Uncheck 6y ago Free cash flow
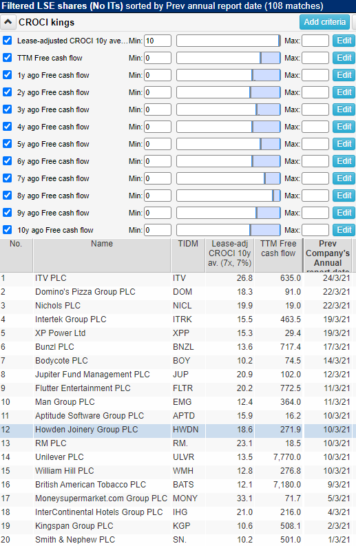Image resolution: width=356 pixels, height=546 pixels. (x=8, y=161)
